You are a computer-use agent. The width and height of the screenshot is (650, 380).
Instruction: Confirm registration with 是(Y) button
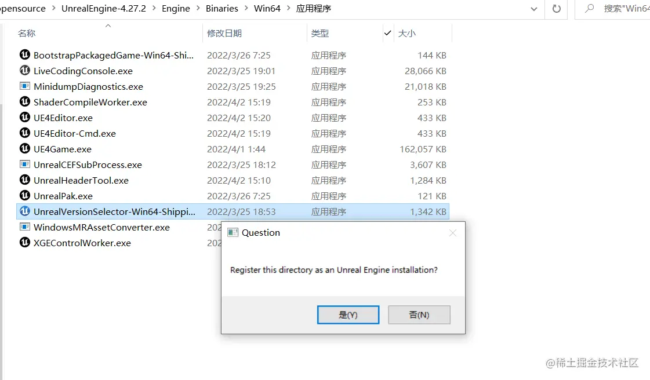348,315
